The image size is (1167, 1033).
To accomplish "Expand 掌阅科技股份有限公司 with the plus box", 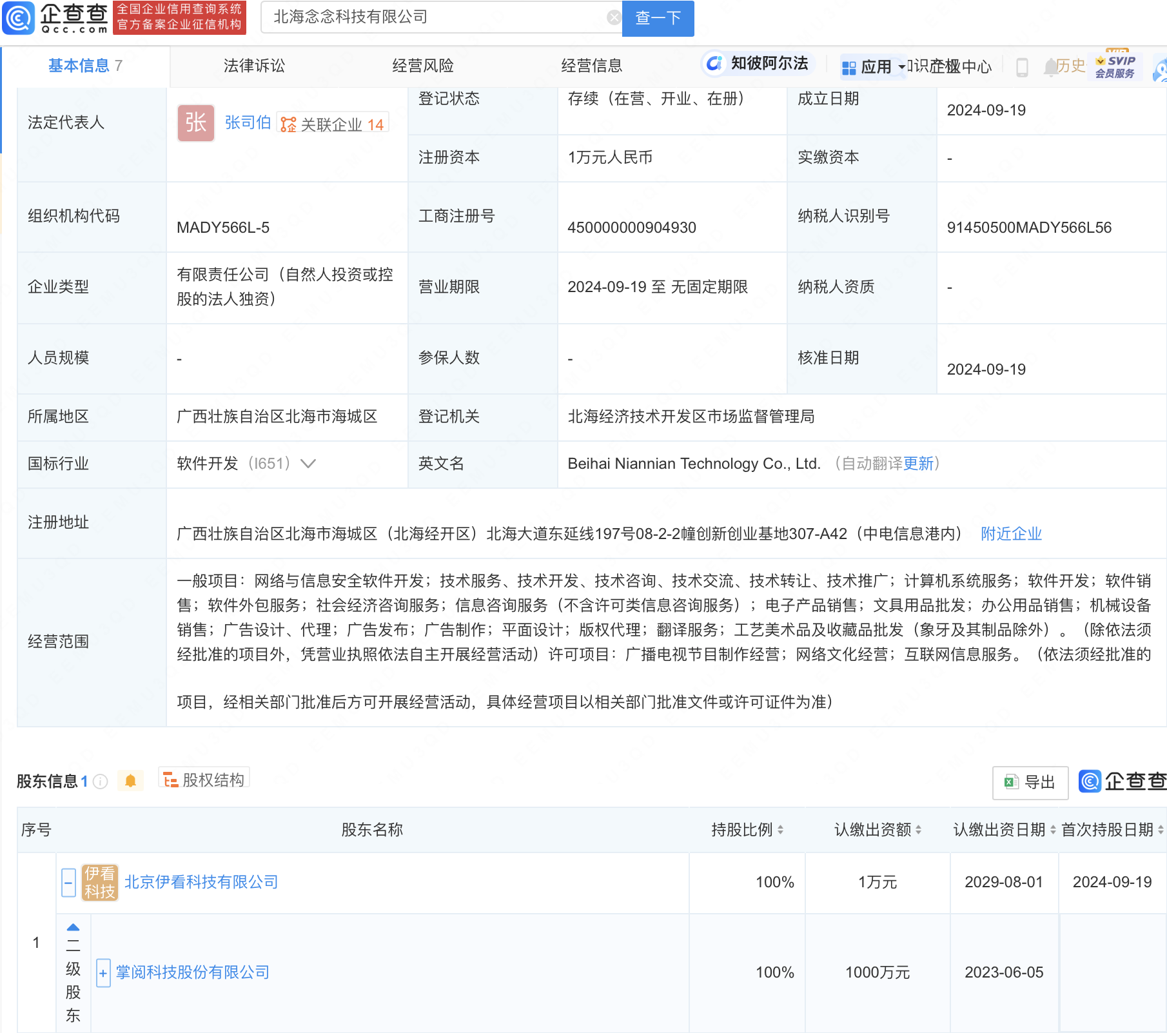I will pyautogui.click(x=103, y=972).
